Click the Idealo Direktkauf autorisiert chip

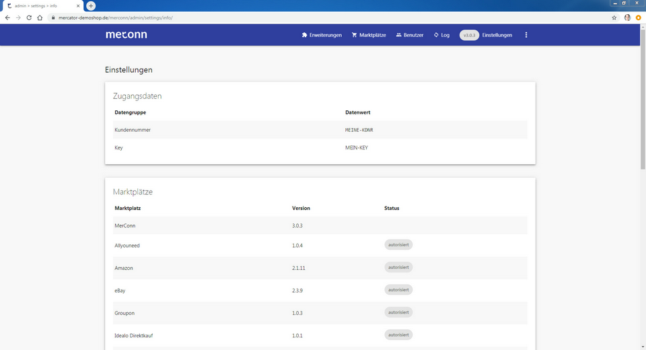click(x=398, y=335)
